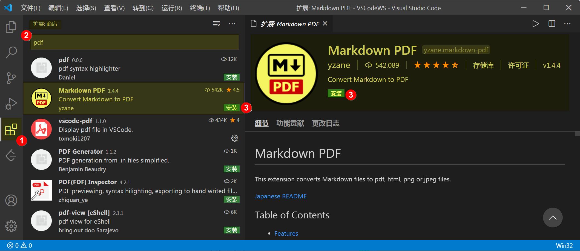The width and height of the screenshot is (580, 251).
Task: Select the PDF(FDF) Inspector extension entry
Action: (134, 191)
